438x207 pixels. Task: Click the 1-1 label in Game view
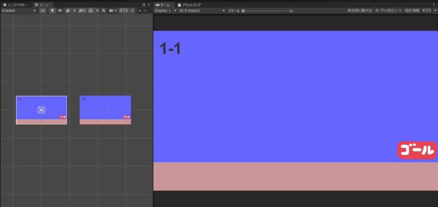170,49
